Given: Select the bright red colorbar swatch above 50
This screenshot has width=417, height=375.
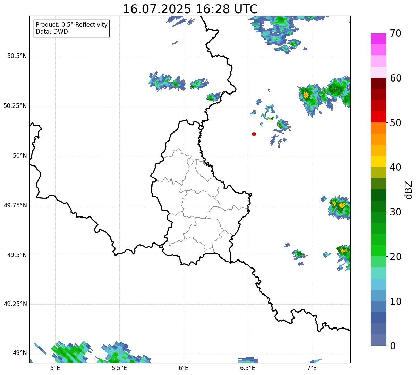Looking at the screenshot, I should [x=378, y=117].
